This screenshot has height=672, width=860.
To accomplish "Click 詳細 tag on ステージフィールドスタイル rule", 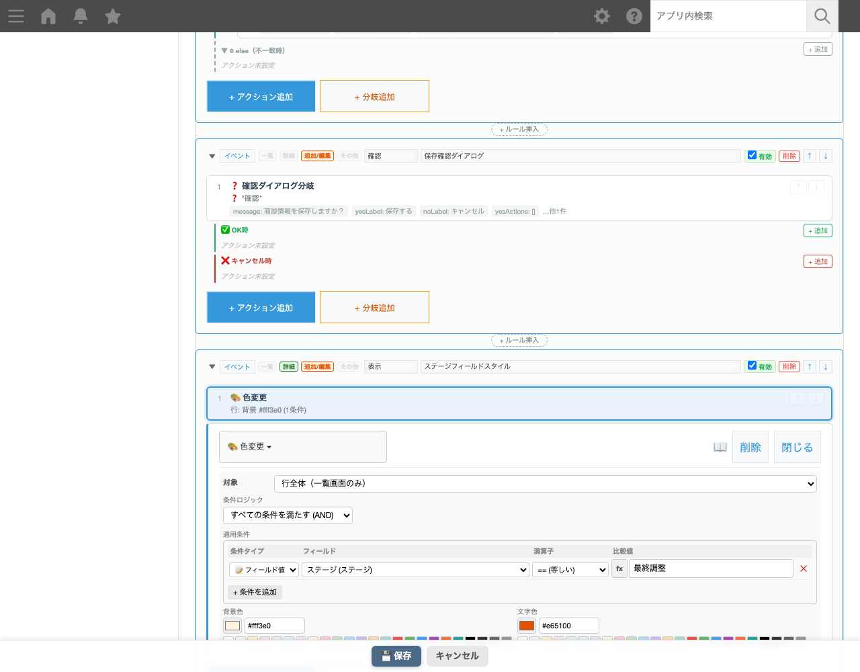I will click(289, 367).
